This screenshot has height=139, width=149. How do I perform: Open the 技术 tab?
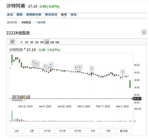coord(64,14)
